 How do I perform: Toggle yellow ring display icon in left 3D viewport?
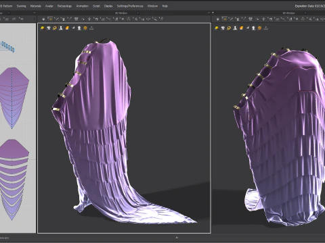click(55, 28)
